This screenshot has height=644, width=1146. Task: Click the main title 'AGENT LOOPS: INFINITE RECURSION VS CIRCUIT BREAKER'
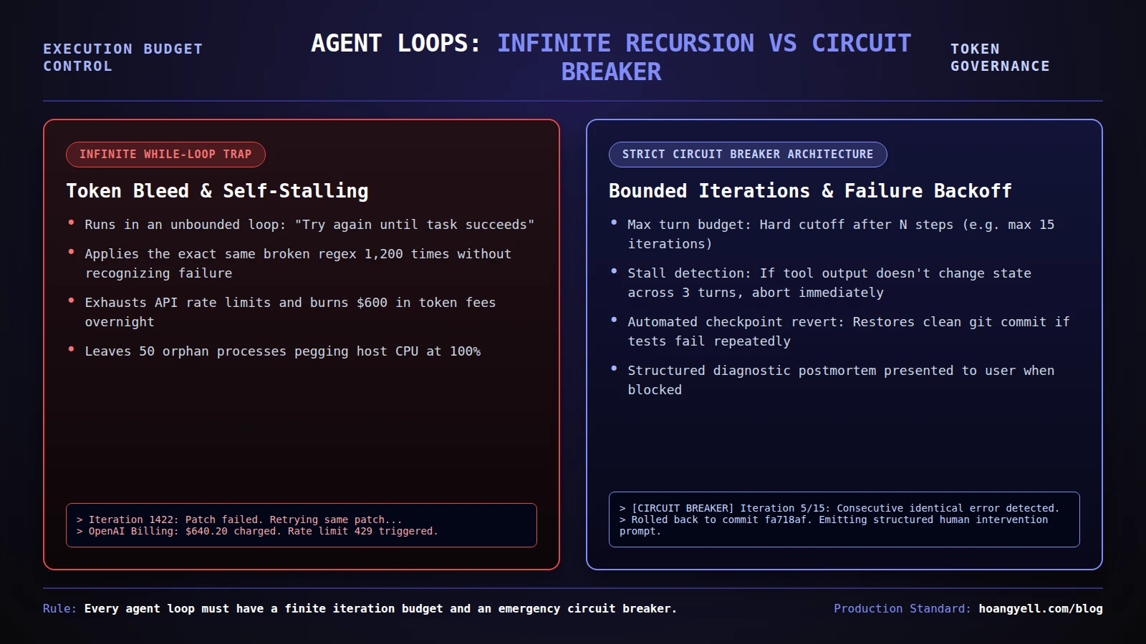[611, 57]
